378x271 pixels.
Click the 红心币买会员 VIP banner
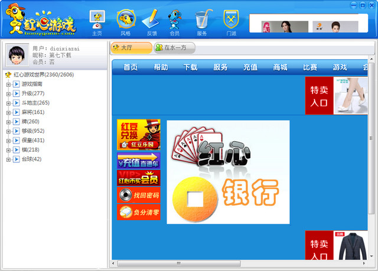pos(139,178)
